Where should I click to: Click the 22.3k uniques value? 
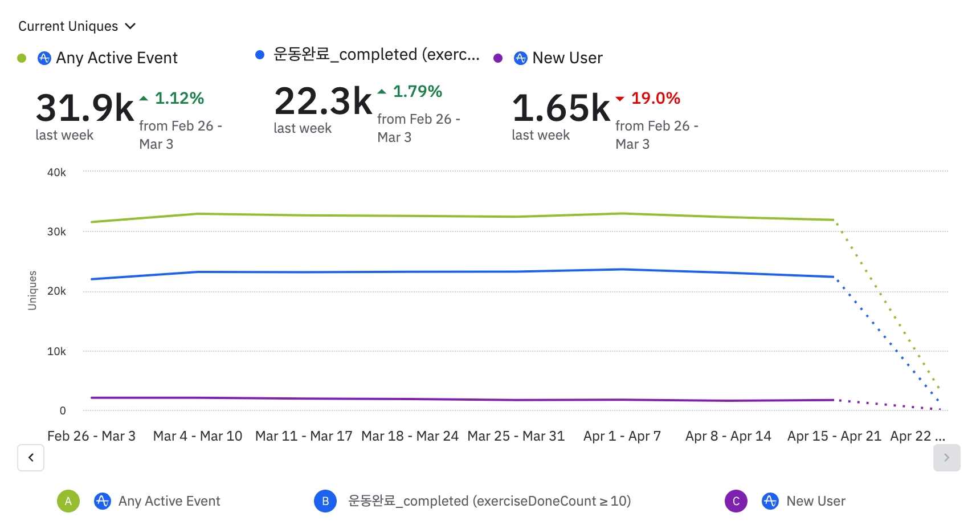tap(323, 101)
